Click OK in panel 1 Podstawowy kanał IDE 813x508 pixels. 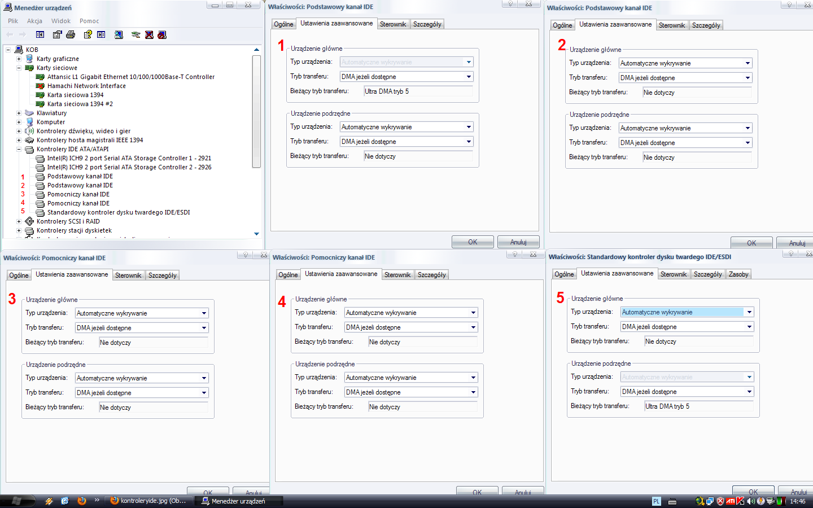coord(473,242)
